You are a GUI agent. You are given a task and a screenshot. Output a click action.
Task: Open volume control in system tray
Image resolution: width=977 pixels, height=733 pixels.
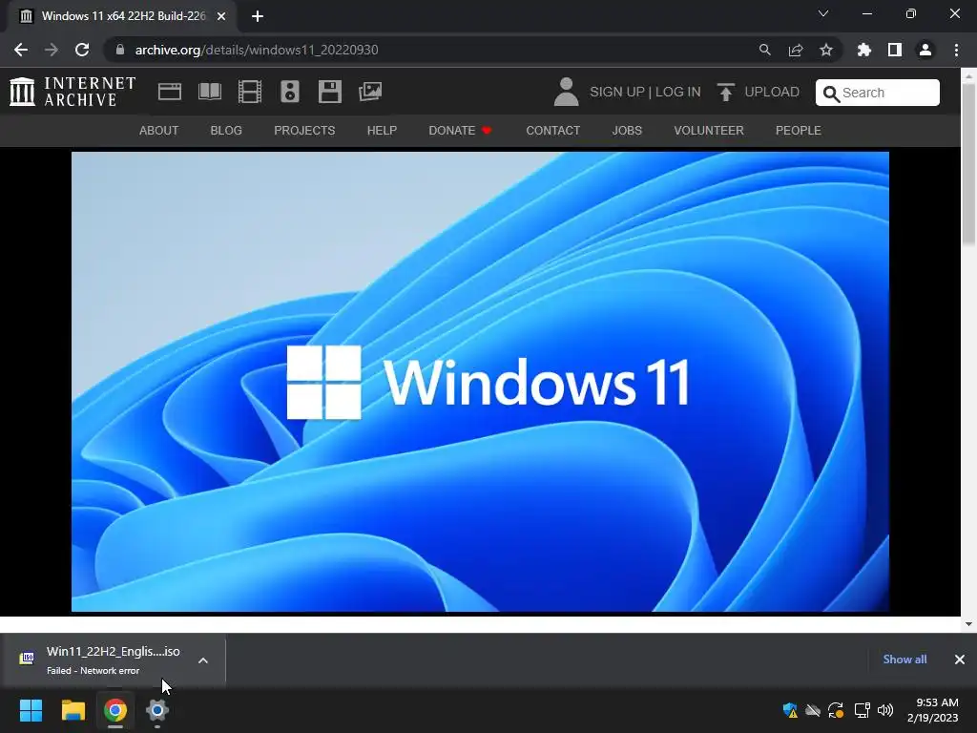coord(884,710)
